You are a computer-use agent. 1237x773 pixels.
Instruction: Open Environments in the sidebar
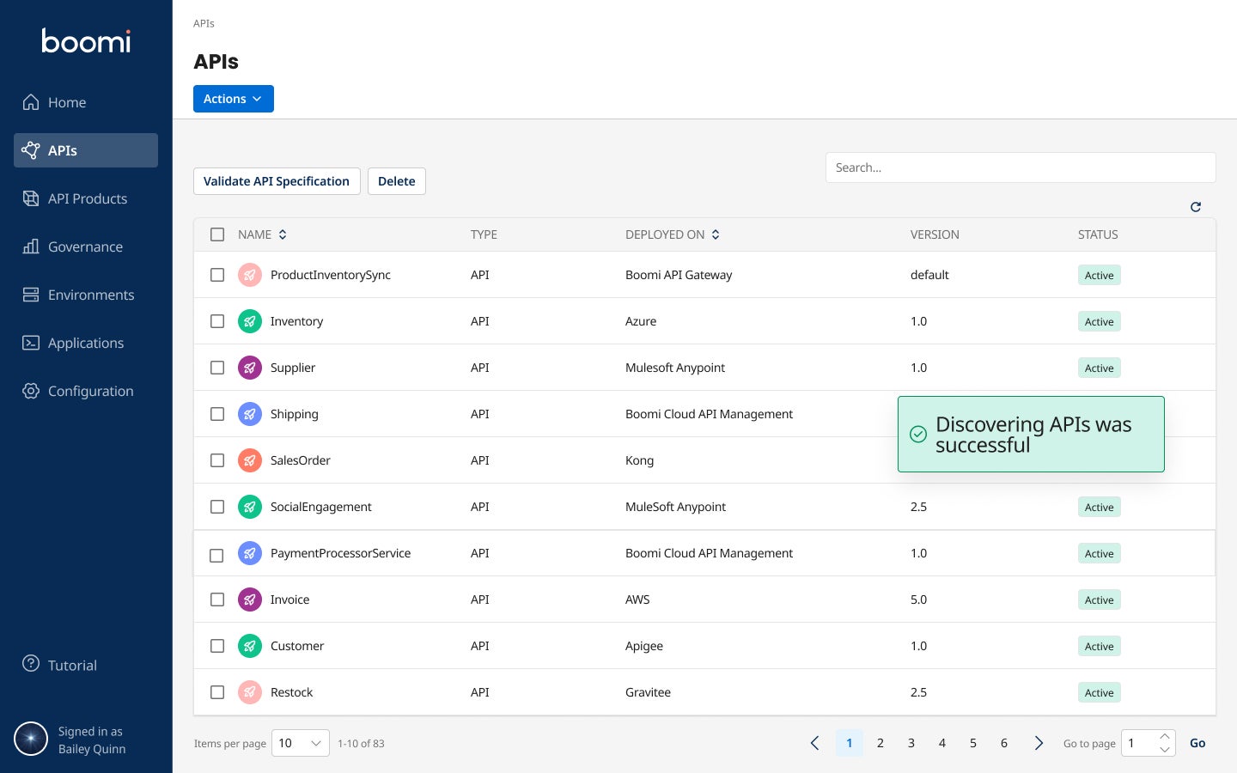[86, 295]
